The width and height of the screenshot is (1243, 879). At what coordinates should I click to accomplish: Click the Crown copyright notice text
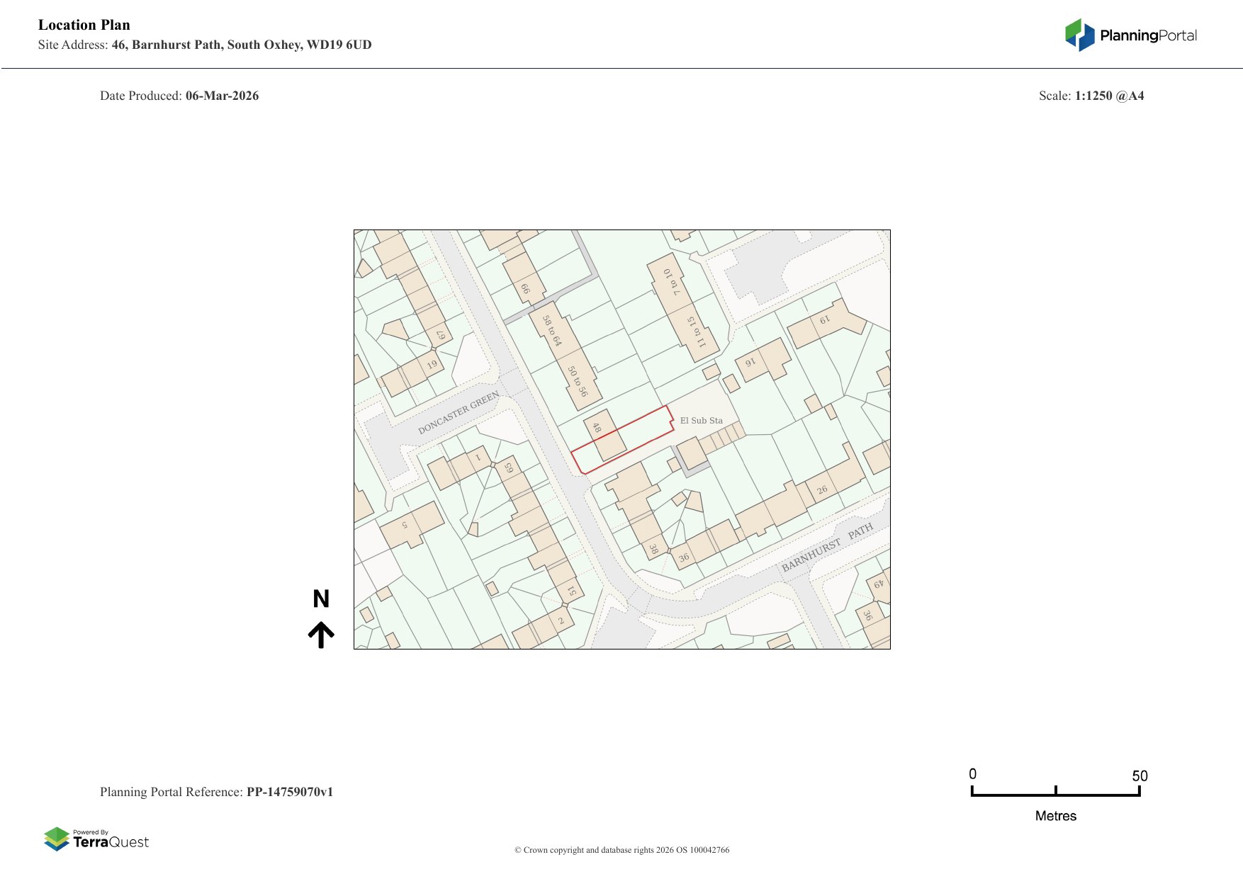621,850
